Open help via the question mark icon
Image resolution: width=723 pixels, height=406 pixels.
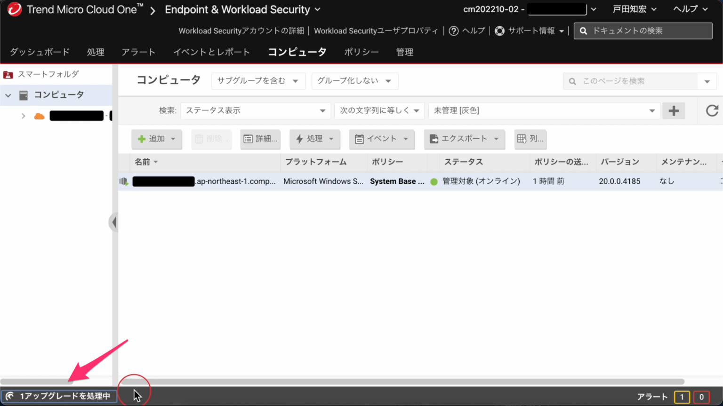pyautogui.click(x=453, y=31)
